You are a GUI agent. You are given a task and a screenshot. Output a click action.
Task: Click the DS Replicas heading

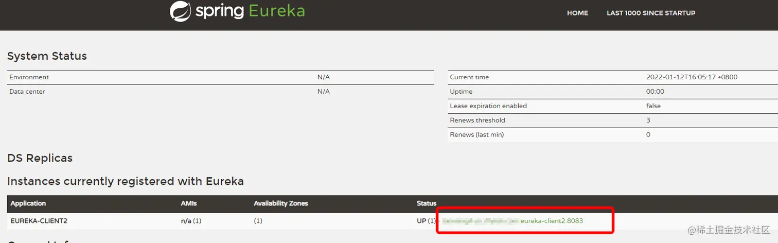point(40,158)
